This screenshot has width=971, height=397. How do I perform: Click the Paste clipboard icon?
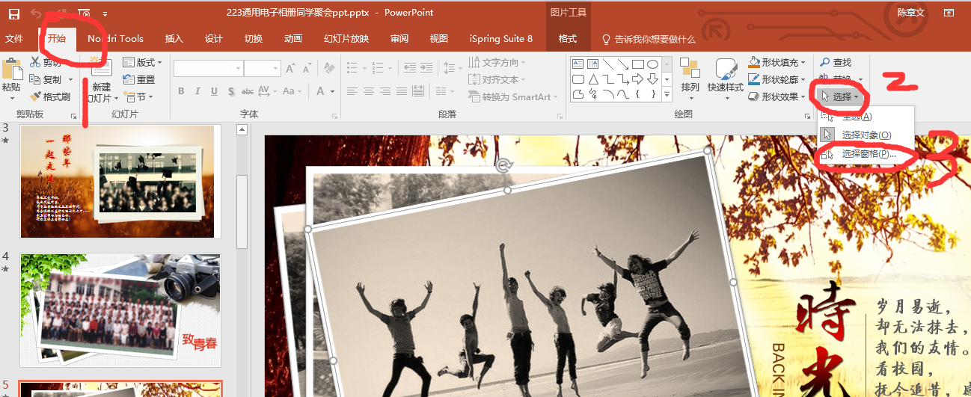coord(11,70)
